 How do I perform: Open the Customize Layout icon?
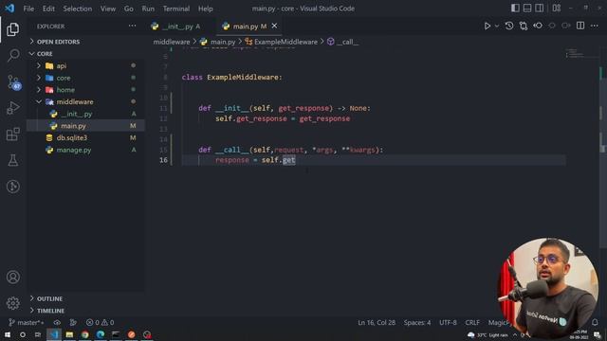[557, 9]
